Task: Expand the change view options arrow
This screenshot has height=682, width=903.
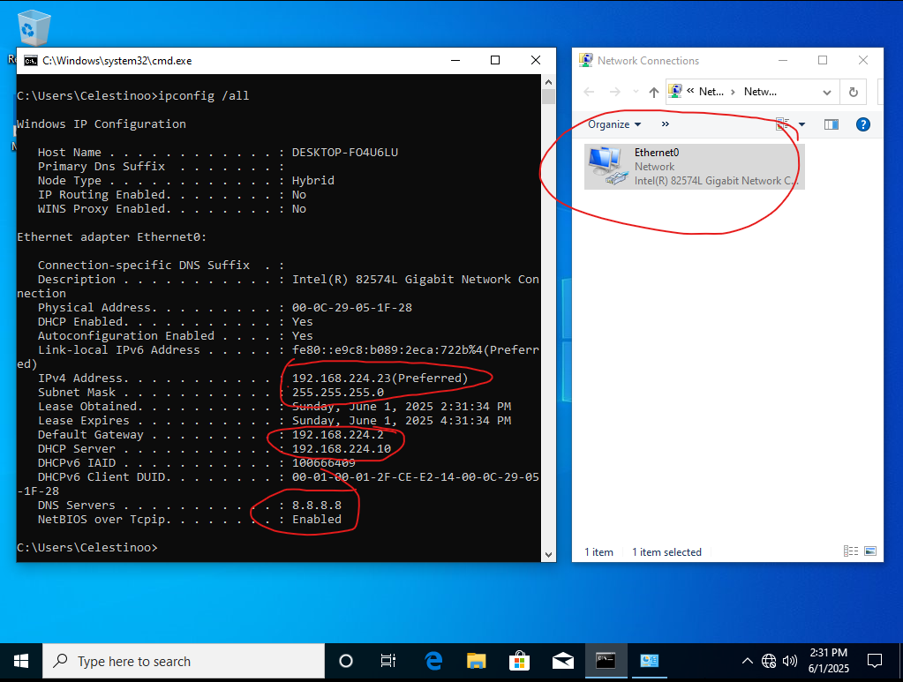Action: pos(801,124)
